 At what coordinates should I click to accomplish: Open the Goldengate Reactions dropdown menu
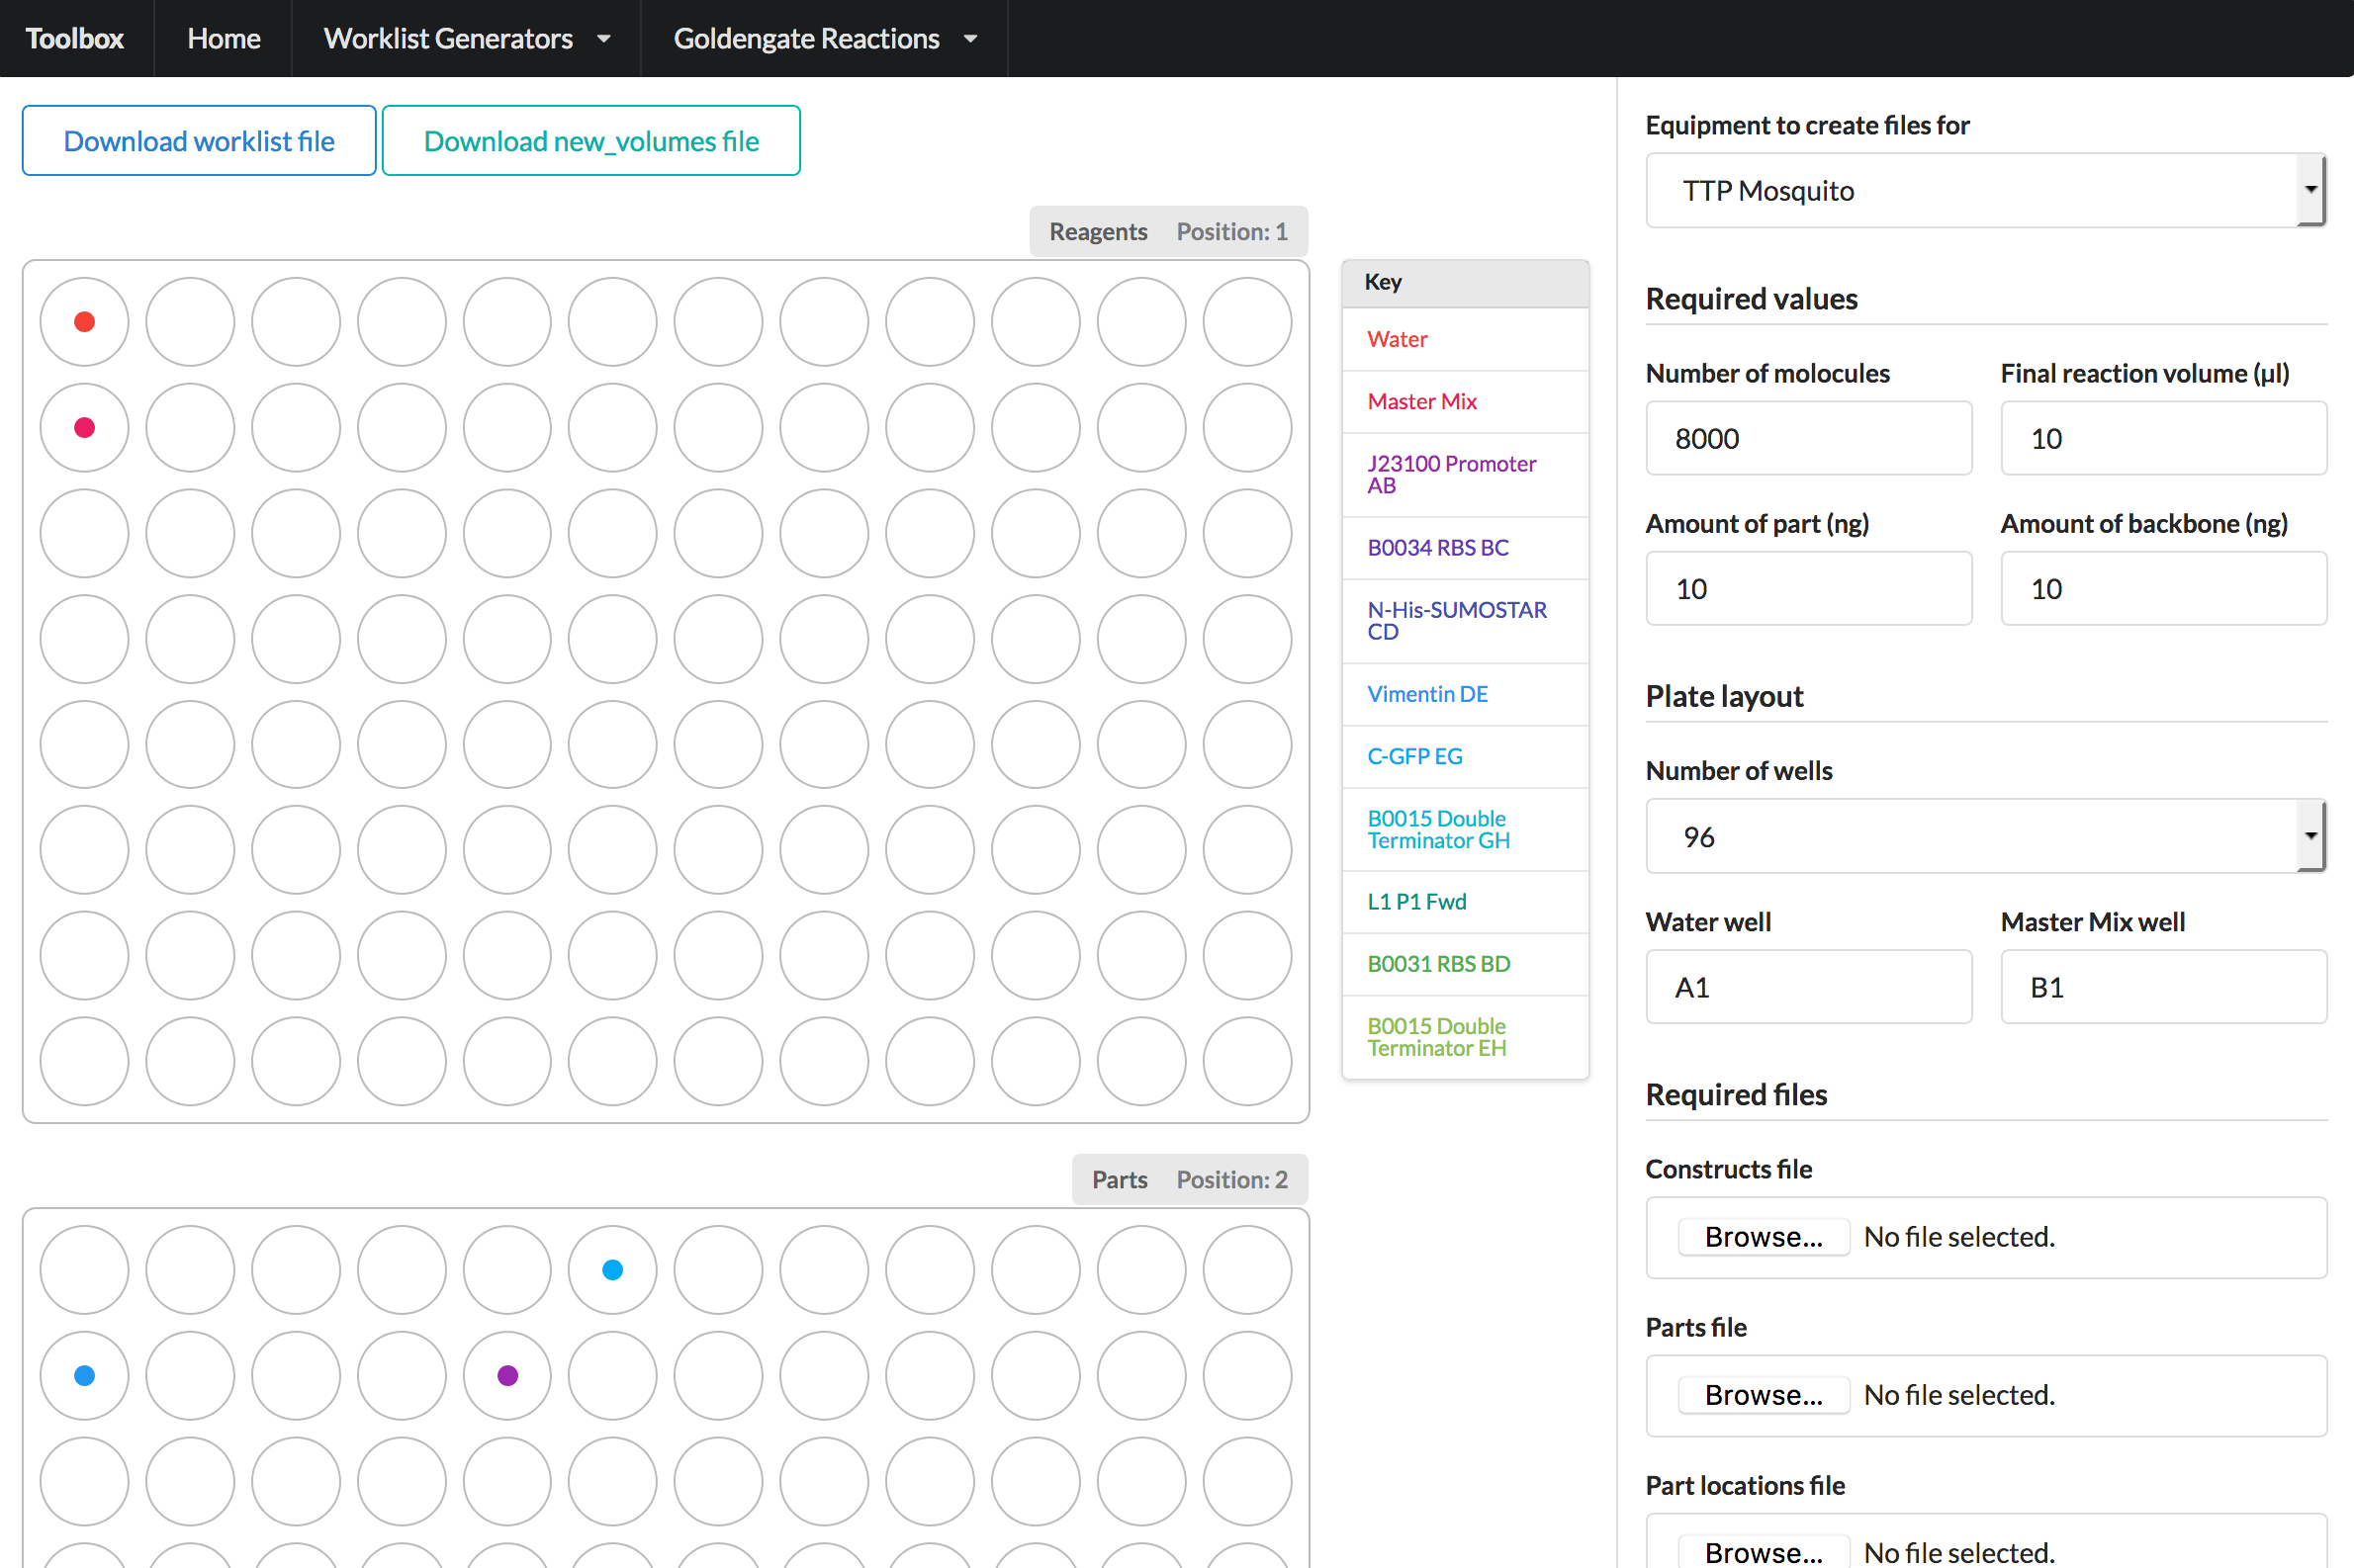tap(823, 39)
